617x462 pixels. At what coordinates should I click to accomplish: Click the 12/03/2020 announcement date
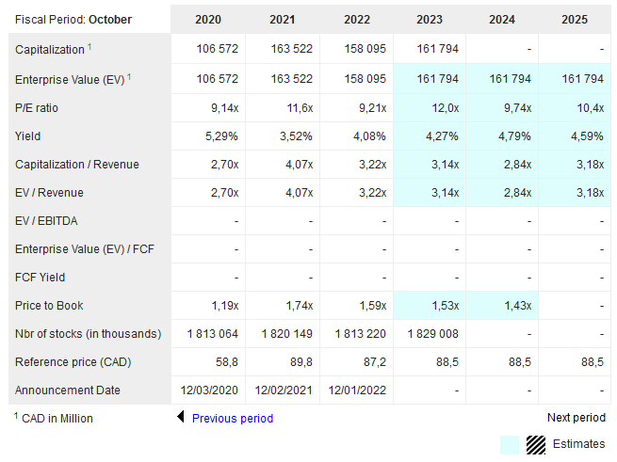tap(210, 390)
